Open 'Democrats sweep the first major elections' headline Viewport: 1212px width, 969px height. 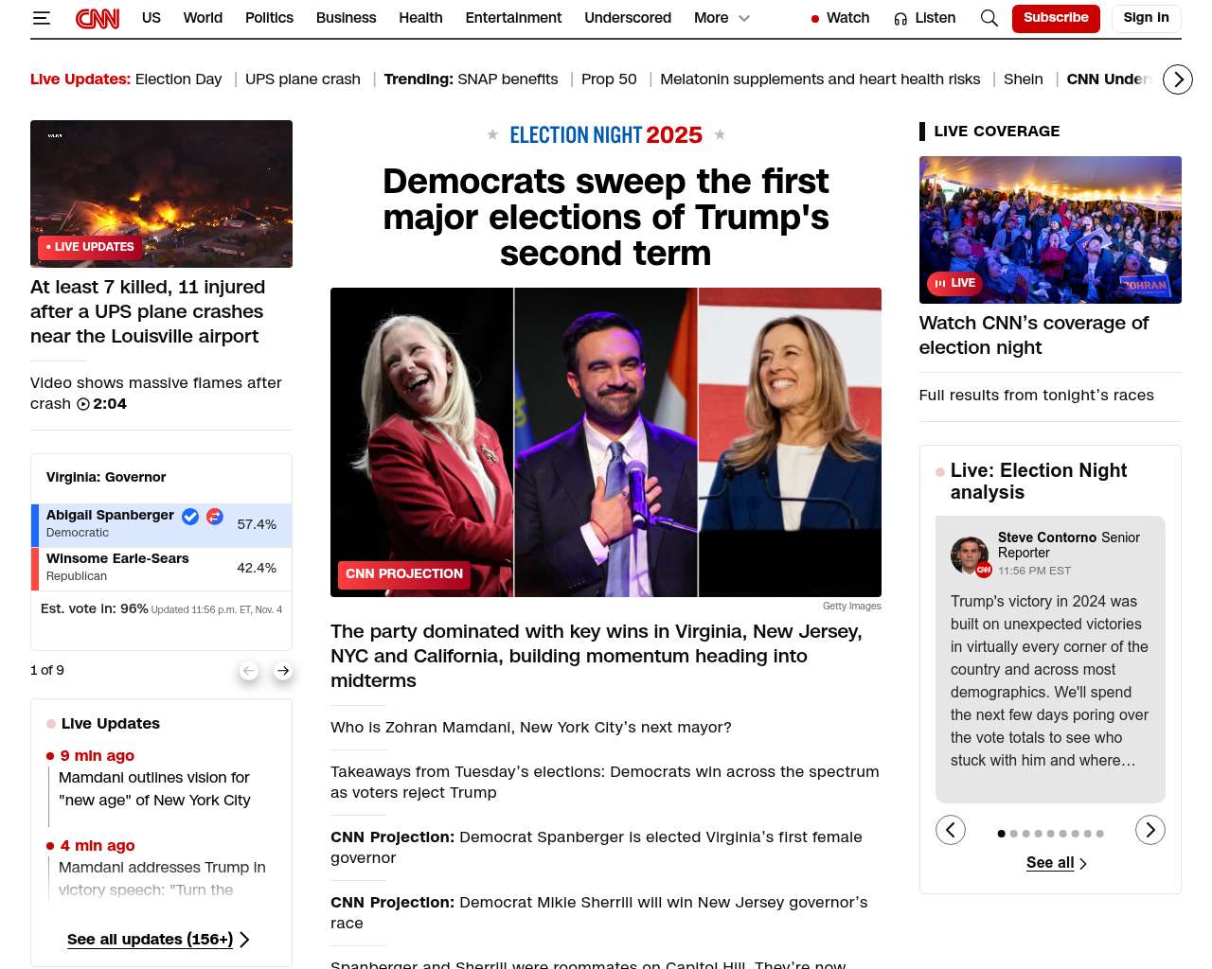[606, 217]
